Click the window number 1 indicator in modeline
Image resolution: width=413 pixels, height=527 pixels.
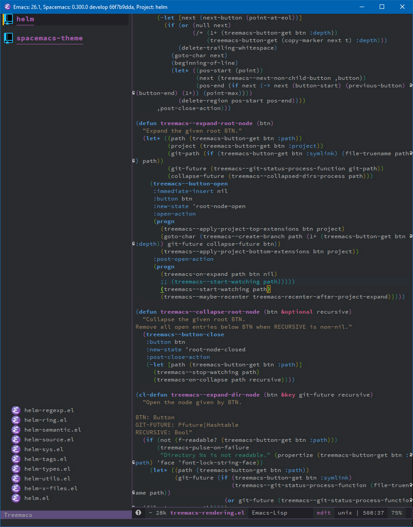(x=139, y=513)
